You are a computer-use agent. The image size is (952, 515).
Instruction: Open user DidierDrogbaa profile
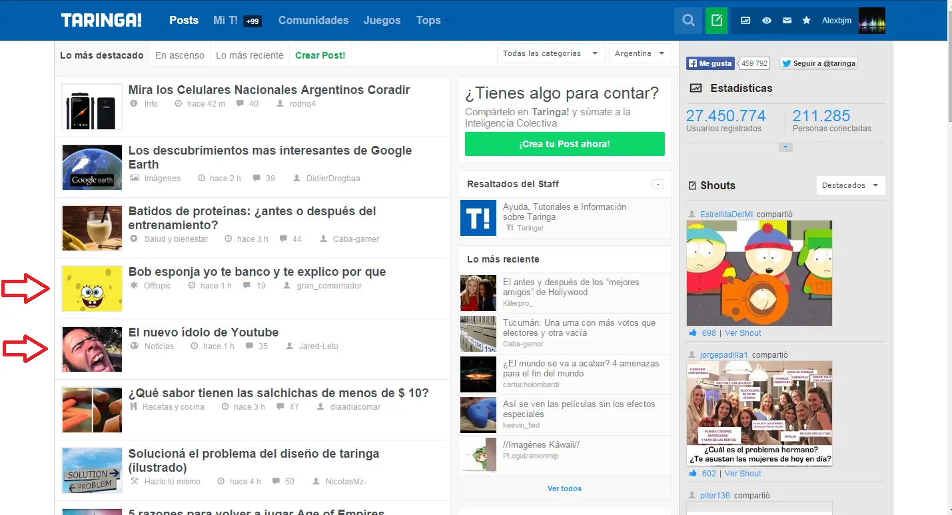click(333, 179)
